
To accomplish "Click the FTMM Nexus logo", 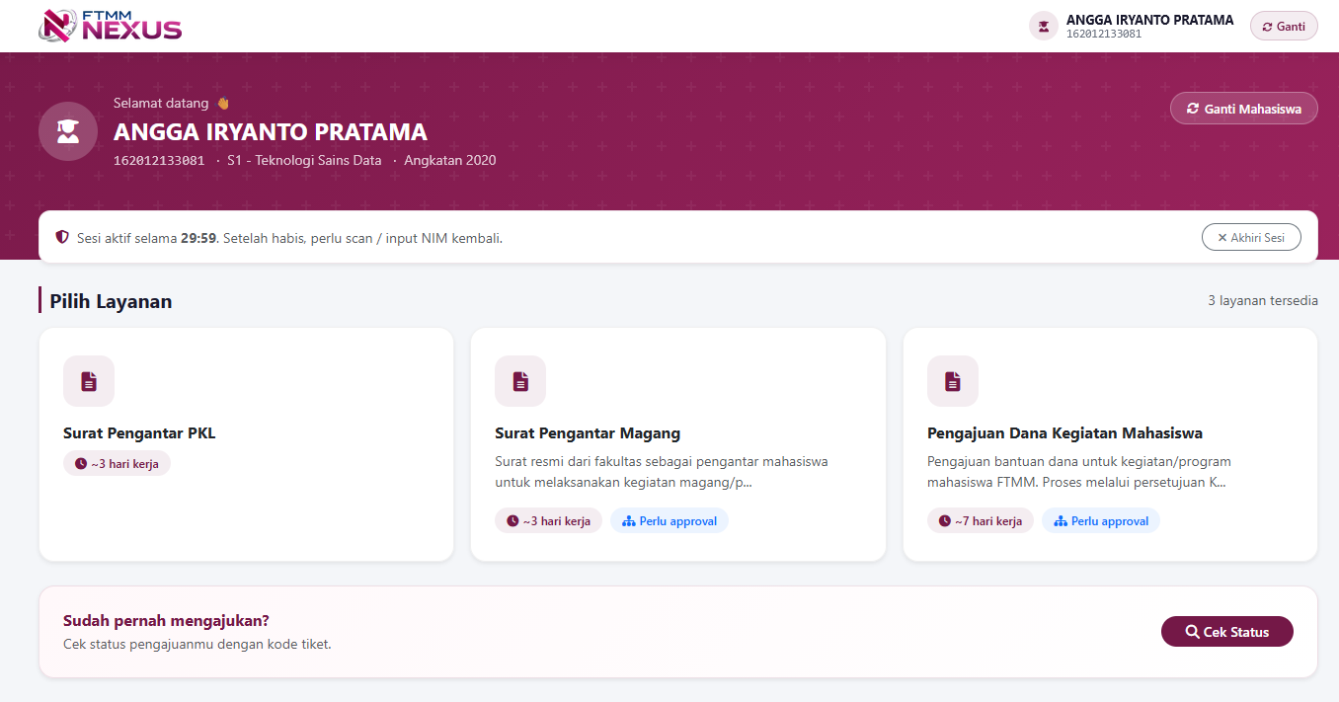I will (x=110, y=26).
